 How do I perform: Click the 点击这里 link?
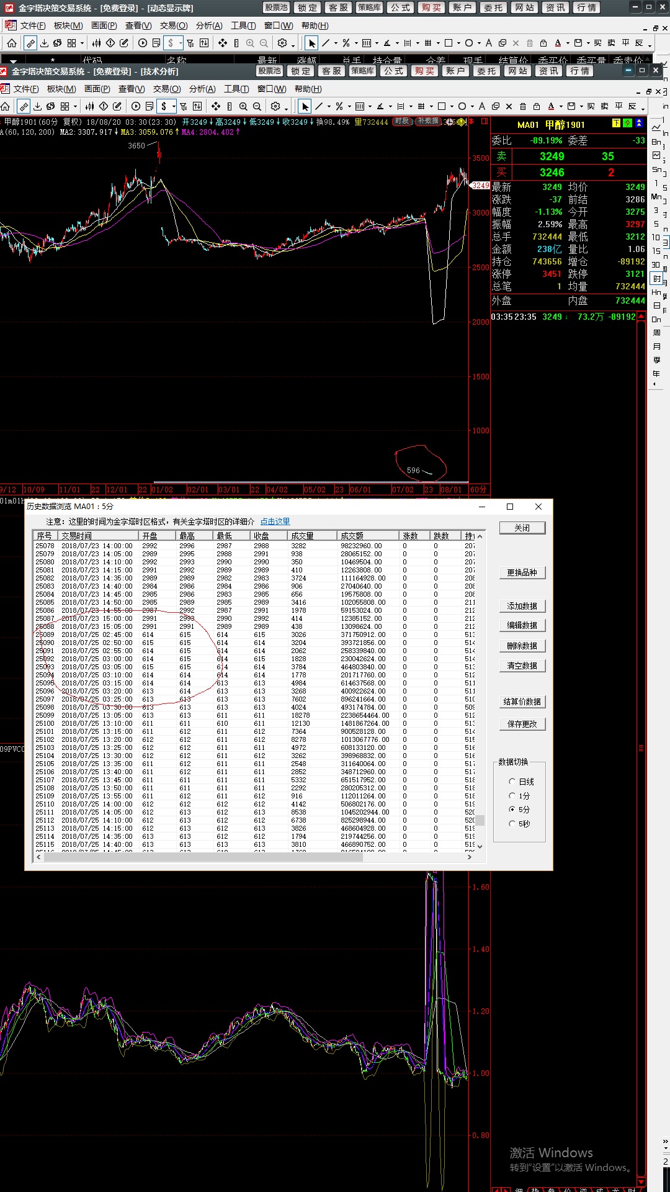click(x=275, y=521)
